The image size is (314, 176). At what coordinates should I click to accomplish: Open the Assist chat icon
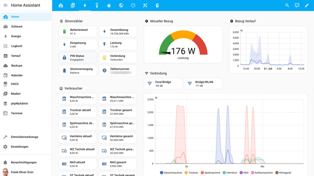click(297, 5)
